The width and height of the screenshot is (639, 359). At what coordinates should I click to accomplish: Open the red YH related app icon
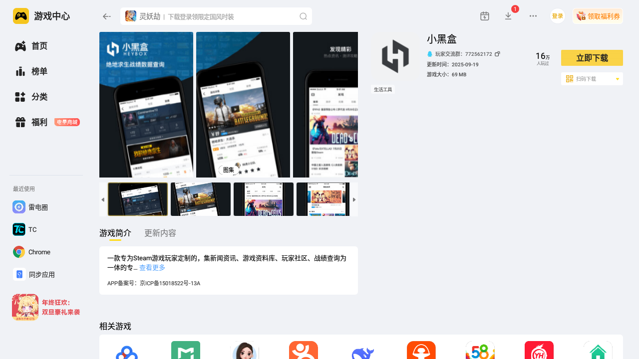539,350
